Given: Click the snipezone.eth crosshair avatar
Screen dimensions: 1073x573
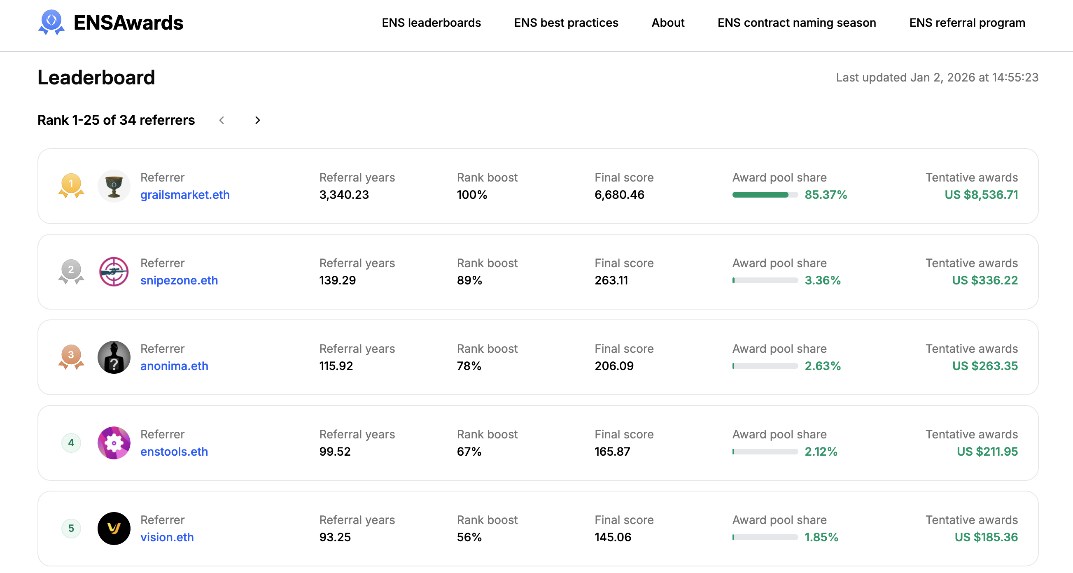Looking at the screenshot, I should click(114, 272).
